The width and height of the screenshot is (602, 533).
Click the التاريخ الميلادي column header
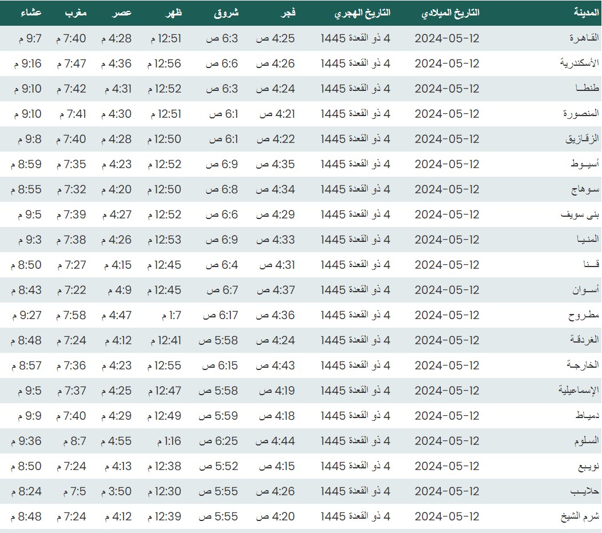point(450,13)
